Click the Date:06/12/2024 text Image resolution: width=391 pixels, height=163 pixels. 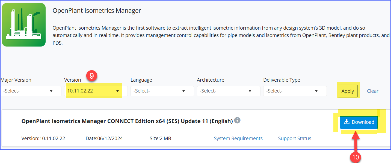tap(104, 139)
